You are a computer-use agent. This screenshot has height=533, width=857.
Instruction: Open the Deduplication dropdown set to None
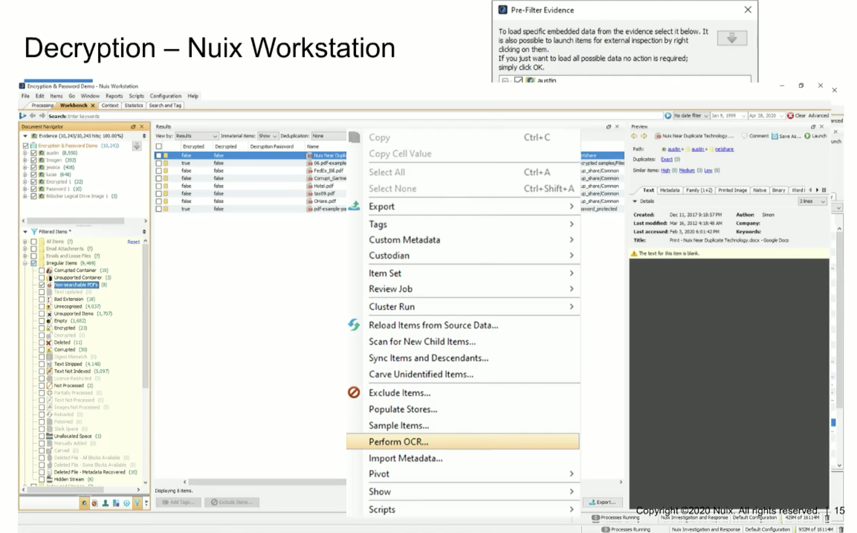pyautogui.click(x=328, y=136)
